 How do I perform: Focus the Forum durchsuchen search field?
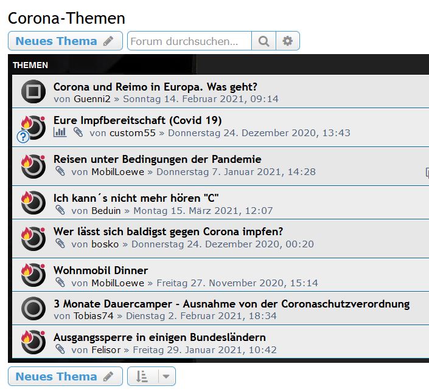coord(189,41)
